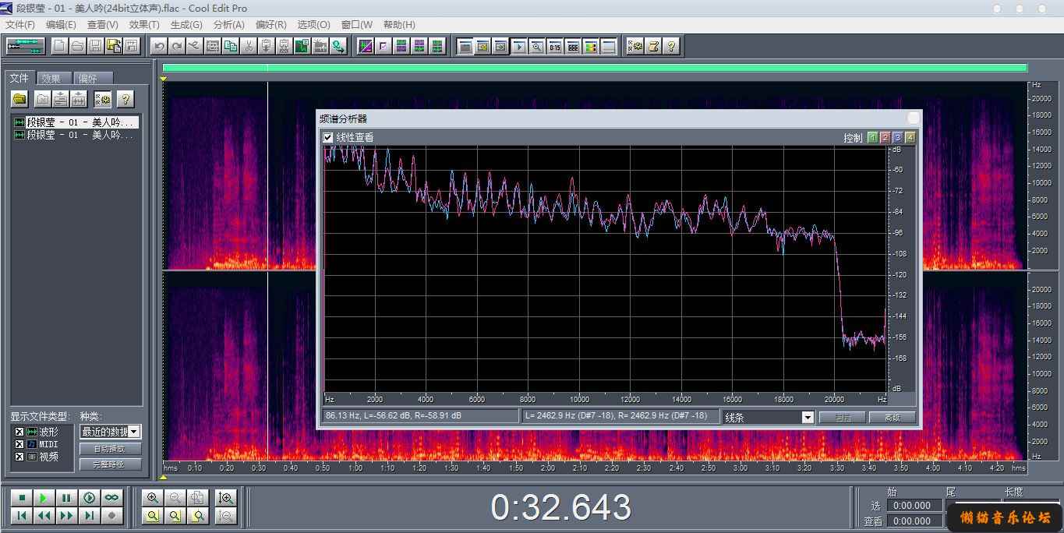Click the Rewind button
The image size is (1064, 533).
tap(44, 515)
